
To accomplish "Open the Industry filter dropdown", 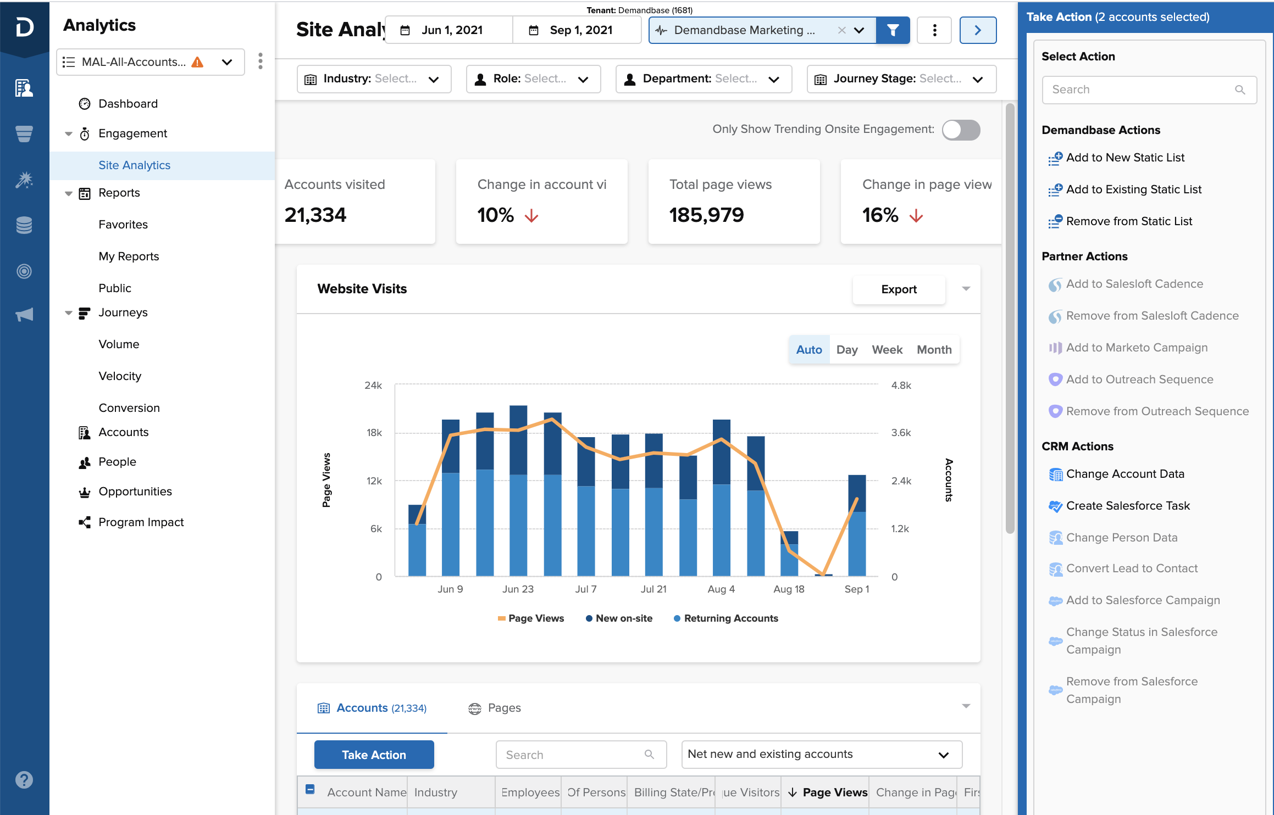I will coord(374,79).
